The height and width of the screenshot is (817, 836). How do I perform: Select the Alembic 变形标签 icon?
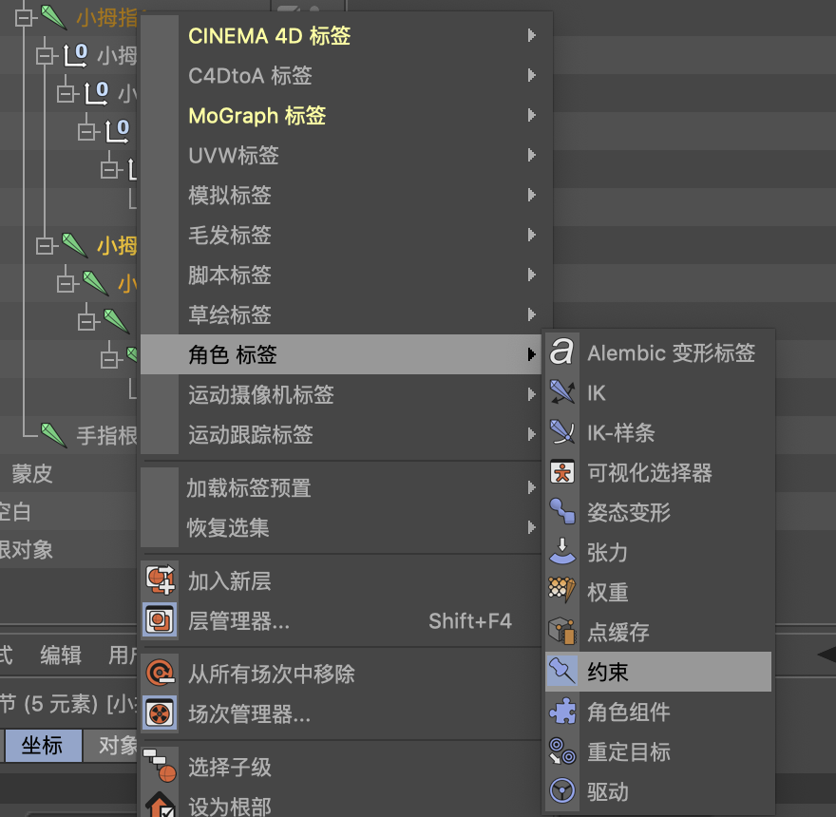562,352
